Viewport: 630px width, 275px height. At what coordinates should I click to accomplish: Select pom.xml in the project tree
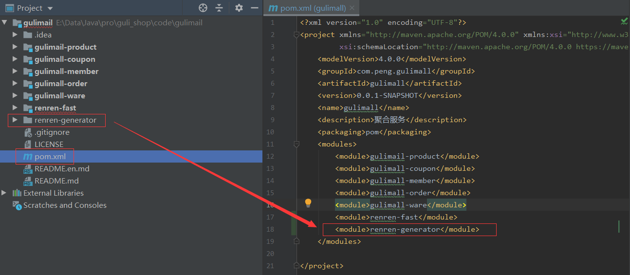50,157
